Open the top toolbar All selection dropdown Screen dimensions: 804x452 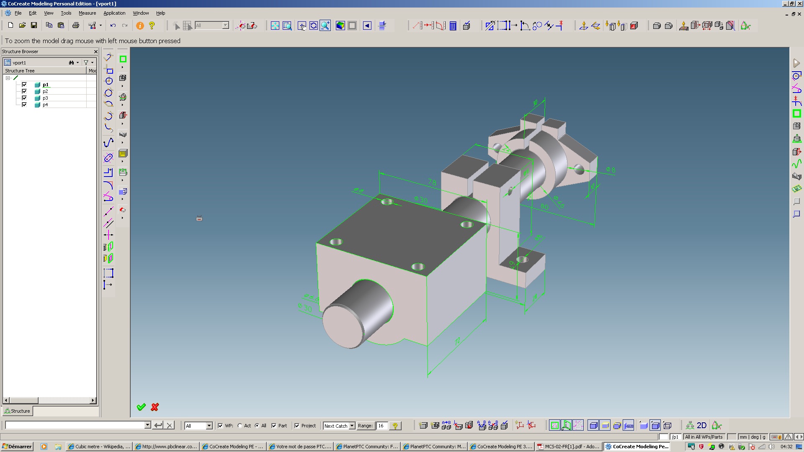226,26
